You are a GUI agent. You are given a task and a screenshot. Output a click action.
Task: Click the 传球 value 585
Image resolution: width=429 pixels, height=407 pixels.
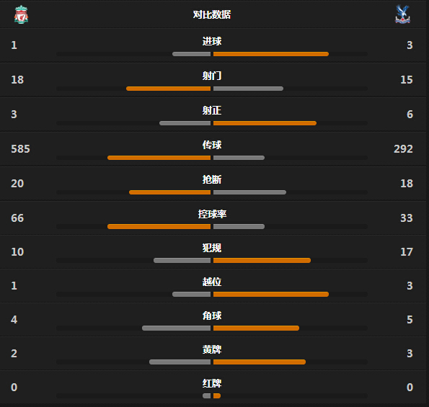(20, 149)
